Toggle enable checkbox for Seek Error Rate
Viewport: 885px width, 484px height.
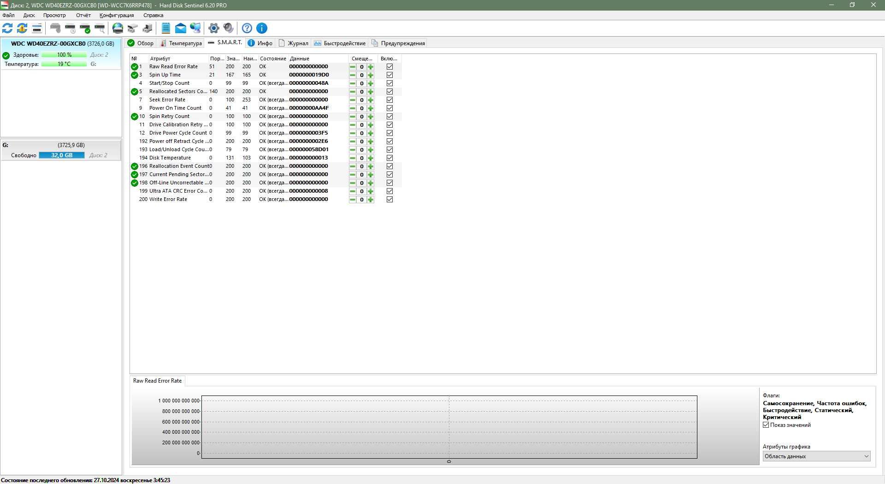pyautogui.click(x=389, y=100)
